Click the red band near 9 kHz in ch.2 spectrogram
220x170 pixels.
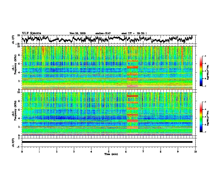[x=132, y=96]
